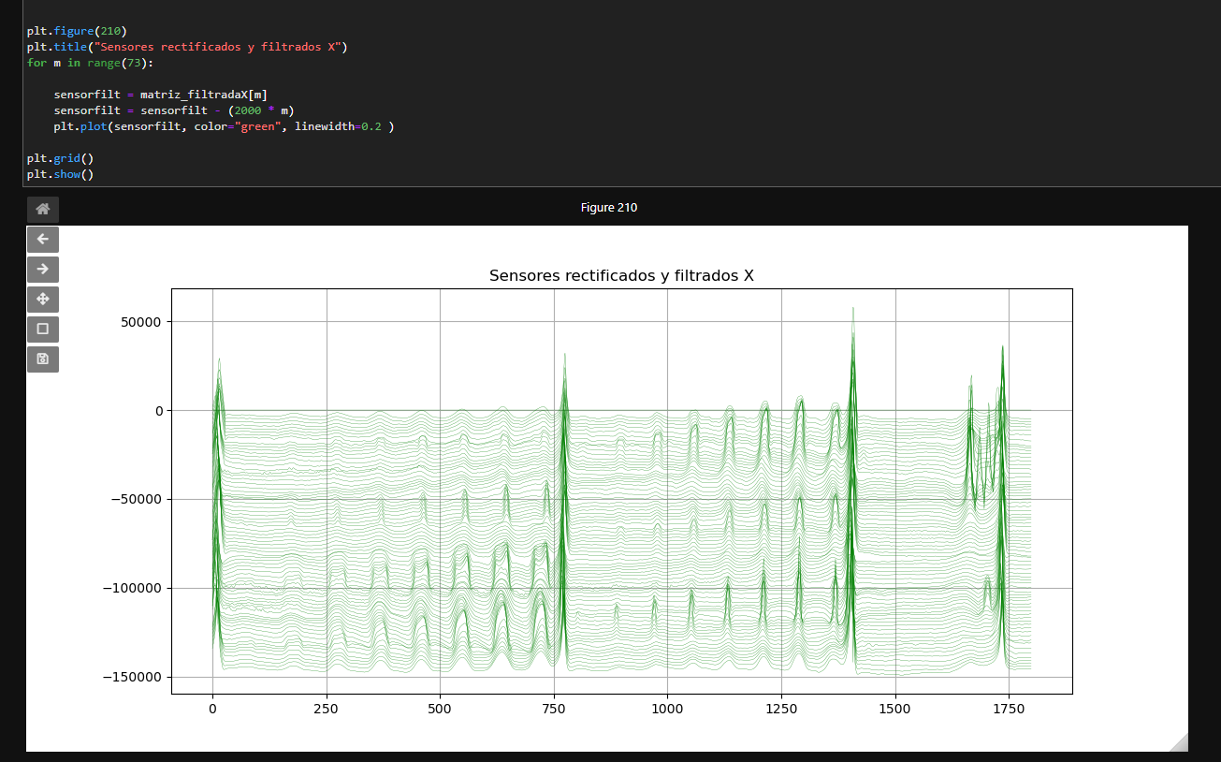1221x762 pixels.
Task: Activate the Pan tool cross-arrows icon
Action: coord(42,300)
